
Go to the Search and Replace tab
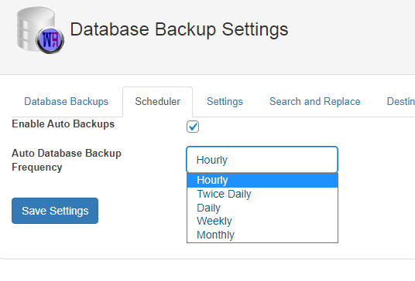tap(314, 102)
